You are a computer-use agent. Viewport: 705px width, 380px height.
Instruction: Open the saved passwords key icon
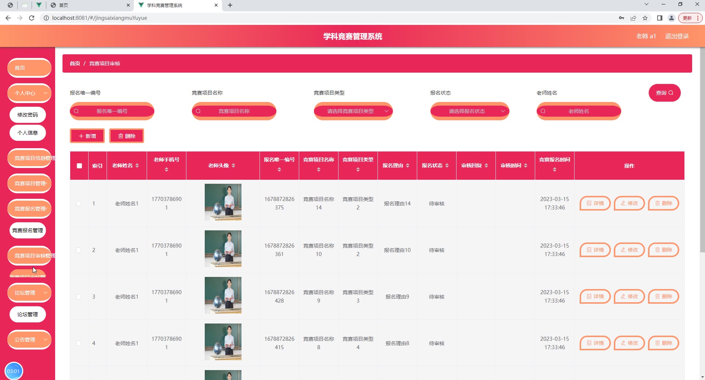622,18
